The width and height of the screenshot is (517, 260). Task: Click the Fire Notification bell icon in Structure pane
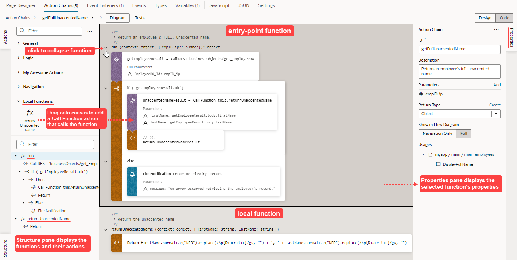[33, 210]
